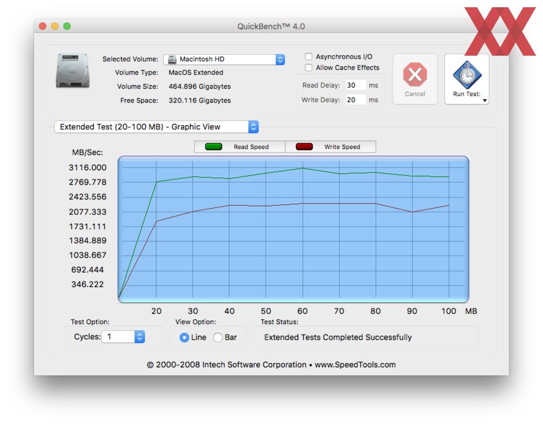Click the 3116.000 axis value
543x424 pixels.
[87, 168]
